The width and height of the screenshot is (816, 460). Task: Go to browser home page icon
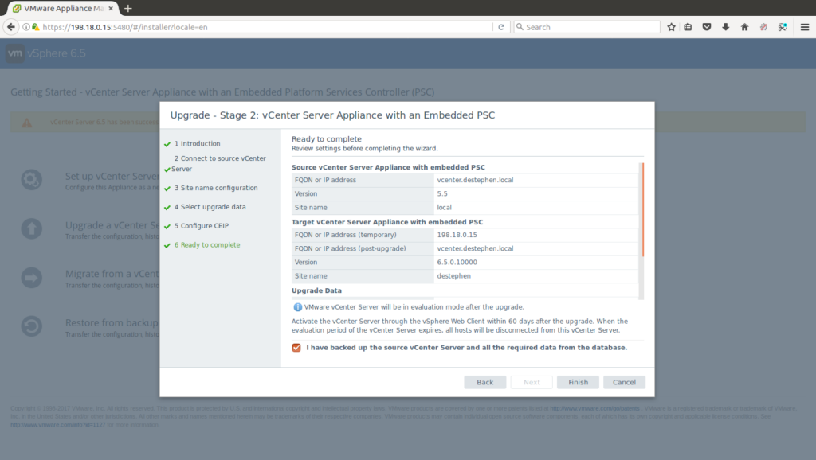click(x=745, y=27)
